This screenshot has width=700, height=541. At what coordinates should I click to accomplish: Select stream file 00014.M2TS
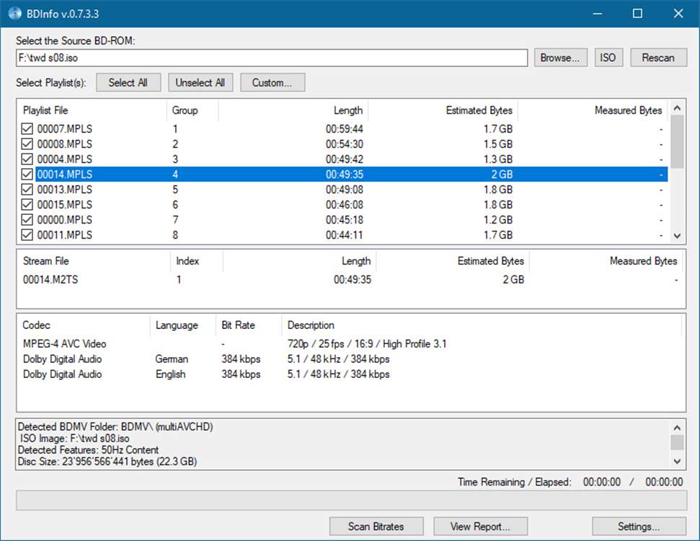tap(350, 280)
